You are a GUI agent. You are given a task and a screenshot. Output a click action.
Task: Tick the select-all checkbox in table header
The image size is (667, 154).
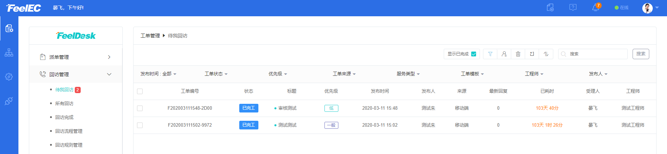click(x=140, y=91)
